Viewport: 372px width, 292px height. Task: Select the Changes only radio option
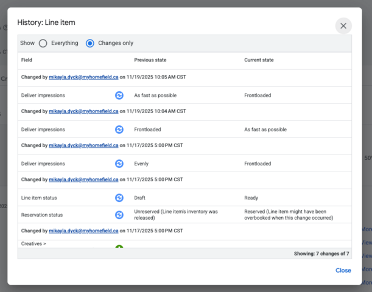coord(90,43)
